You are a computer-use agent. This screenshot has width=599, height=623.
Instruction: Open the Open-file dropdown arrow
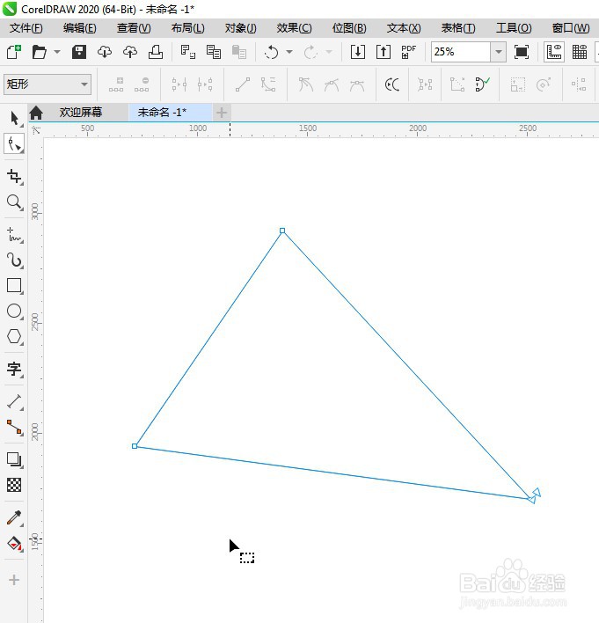tap(57, 52)
